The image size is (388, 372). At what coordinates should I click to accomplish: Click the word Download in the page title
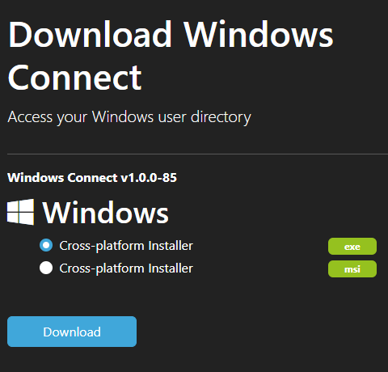pyautogui.click(x=90, y=35)
